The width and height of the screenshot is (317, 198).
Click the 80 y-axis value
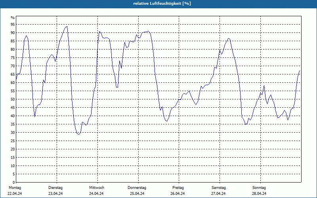(x=13, y=49)
